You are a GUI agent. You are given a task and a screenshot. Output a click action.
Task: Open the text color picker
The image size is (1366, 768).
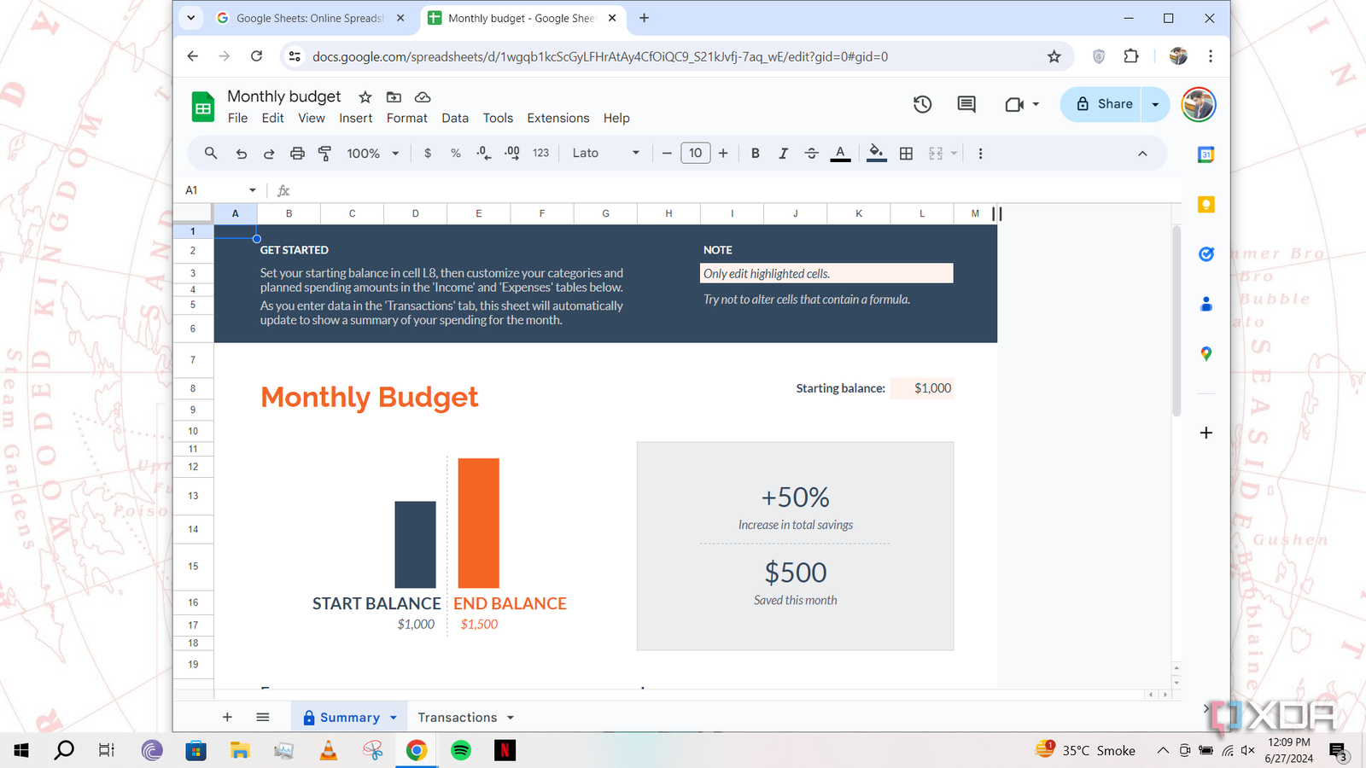[x=840, y=154]
